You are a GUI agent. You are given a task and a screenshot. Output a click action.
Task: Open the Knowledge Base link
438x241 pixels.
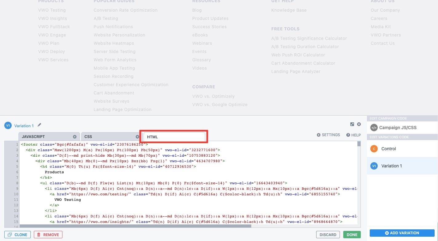(x=289, y=10)
